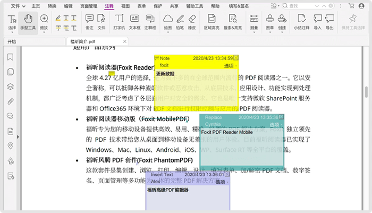Open the Bookmarks panel in sidebar
The image size is (372, 213).
coord(10,57)
